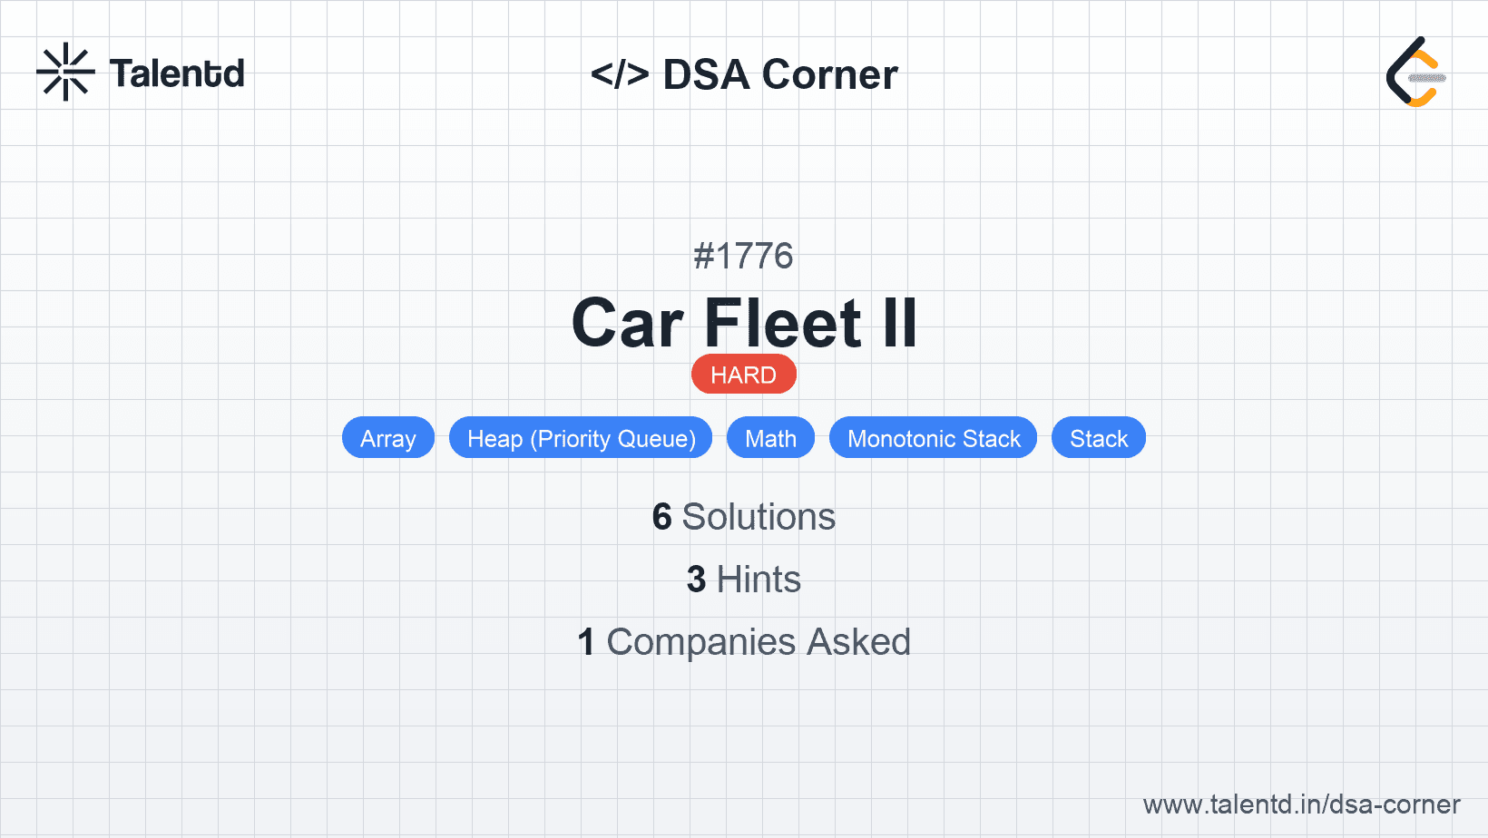Select the Math topic tag
This screenshot has height=838, width=1488.
tap(770, 438)
